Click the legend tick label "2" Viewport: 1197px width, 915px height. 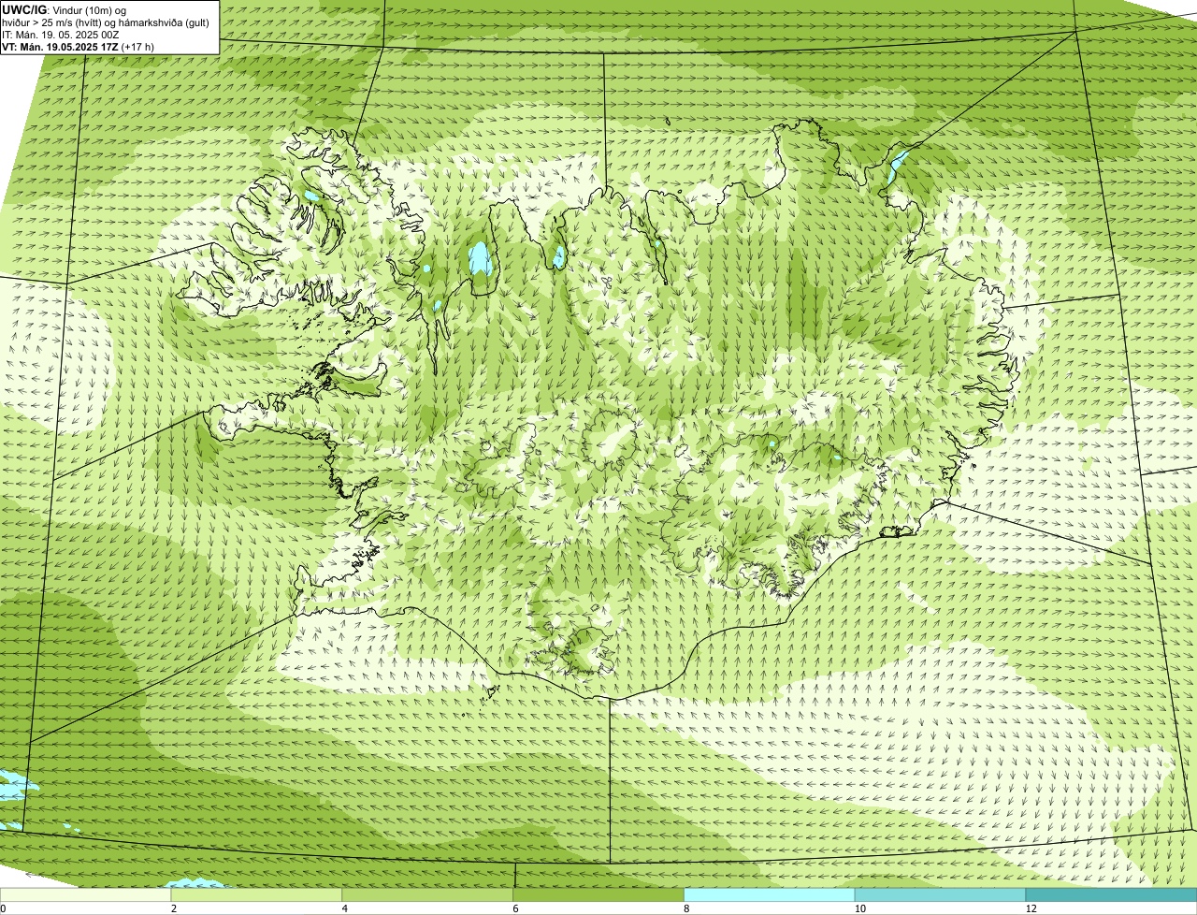pyautogui.click(x=174, y=908)
